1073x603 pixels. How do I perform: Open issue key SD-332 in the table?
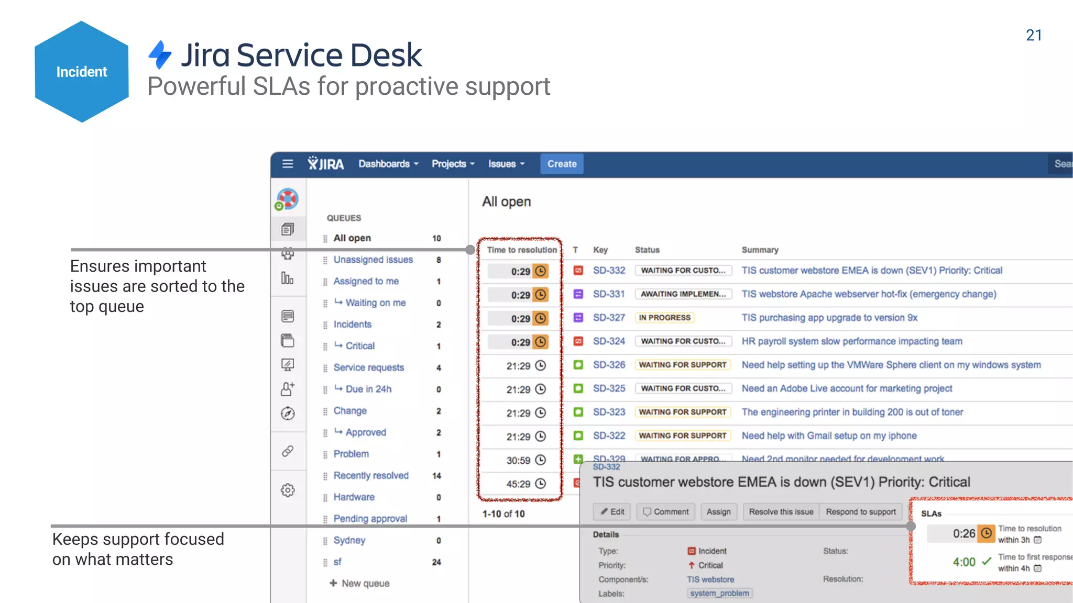point(609,271)
